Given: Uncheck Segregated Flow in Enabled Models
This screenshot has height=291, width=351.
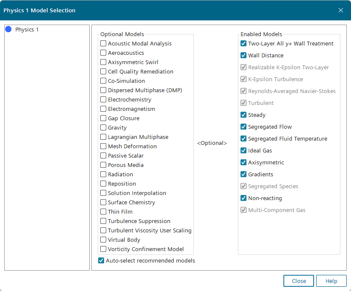Looking at the screenshot, I should (243, 127).
